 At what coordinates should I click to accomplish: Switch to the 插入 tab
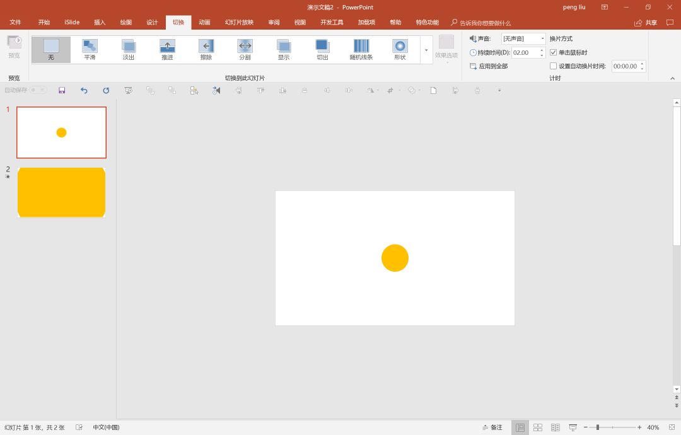click(100, 23)
